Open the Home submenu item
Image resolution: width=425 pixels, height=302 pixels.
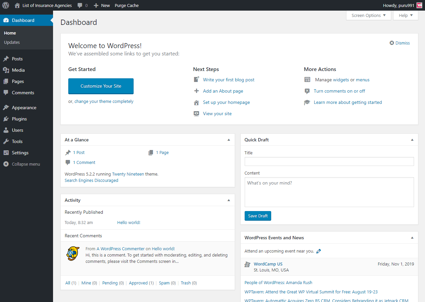click(10, 33)
